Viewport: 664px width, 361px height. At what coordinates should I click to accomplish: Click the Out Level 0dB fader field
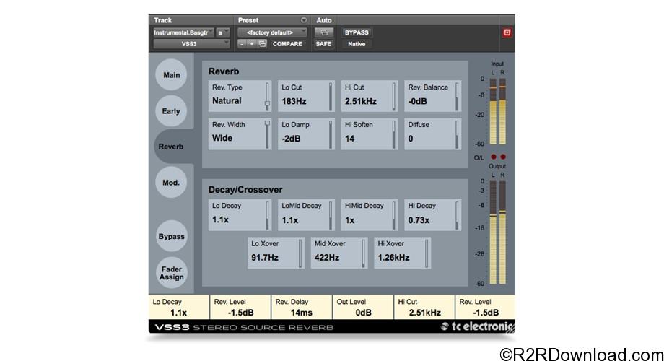[x=363, y=307]
